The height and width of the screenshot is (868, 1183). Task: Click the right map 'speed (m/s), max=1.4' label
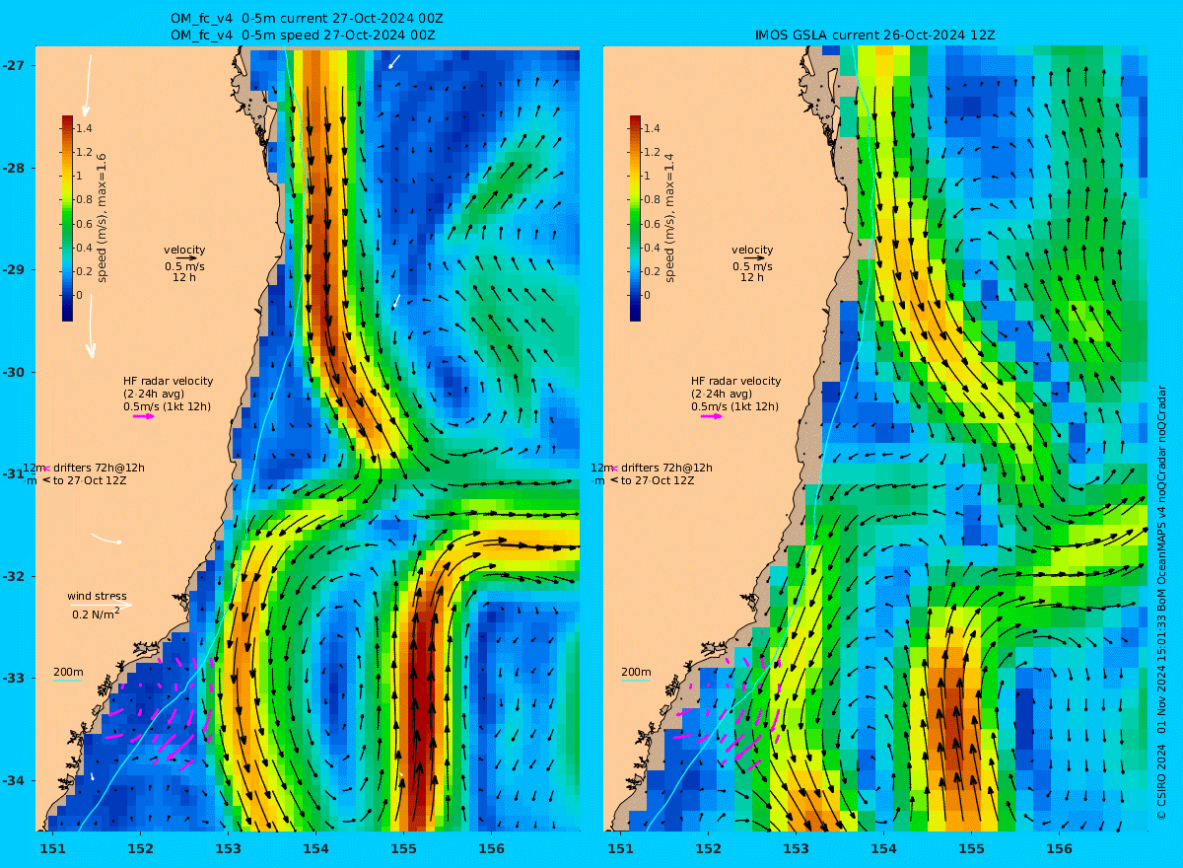669,218
